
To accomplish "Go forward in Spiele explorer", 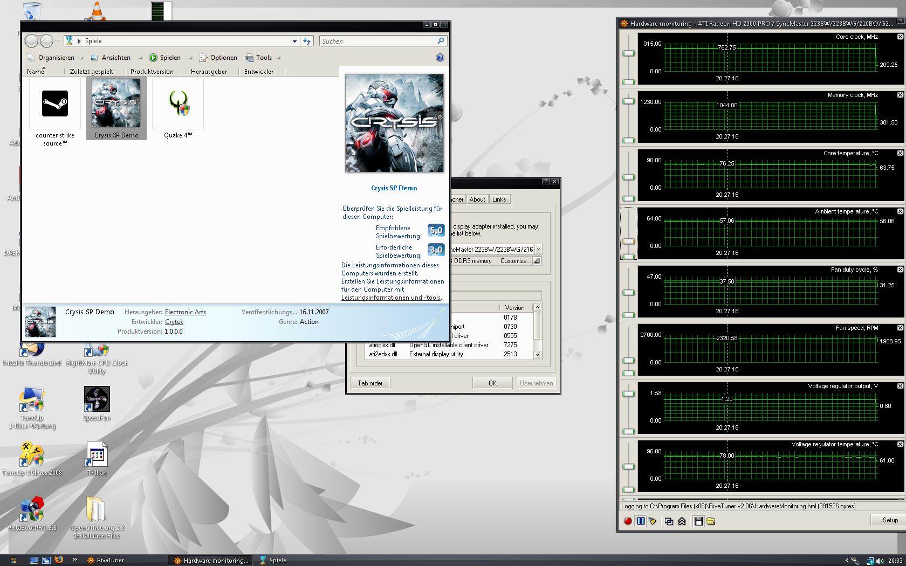I will 47,41.
